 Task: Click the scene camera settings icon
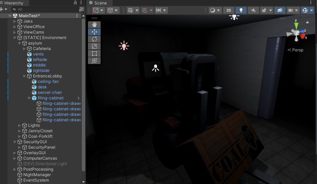(x=291, y=10)
